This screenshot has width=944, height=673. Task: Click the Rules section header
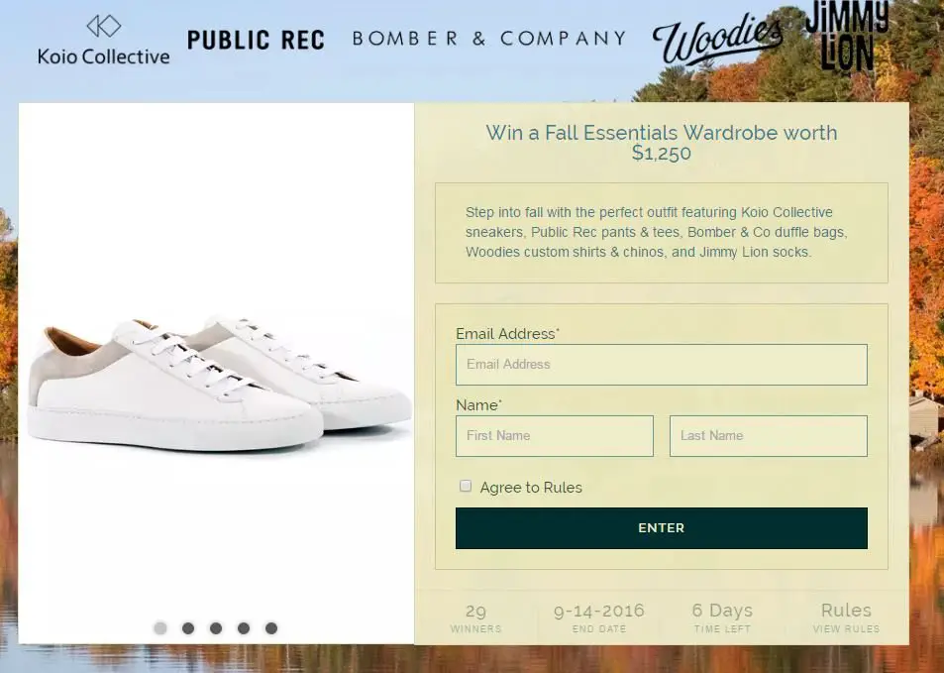pyautogui.click(x=845, y=610)
